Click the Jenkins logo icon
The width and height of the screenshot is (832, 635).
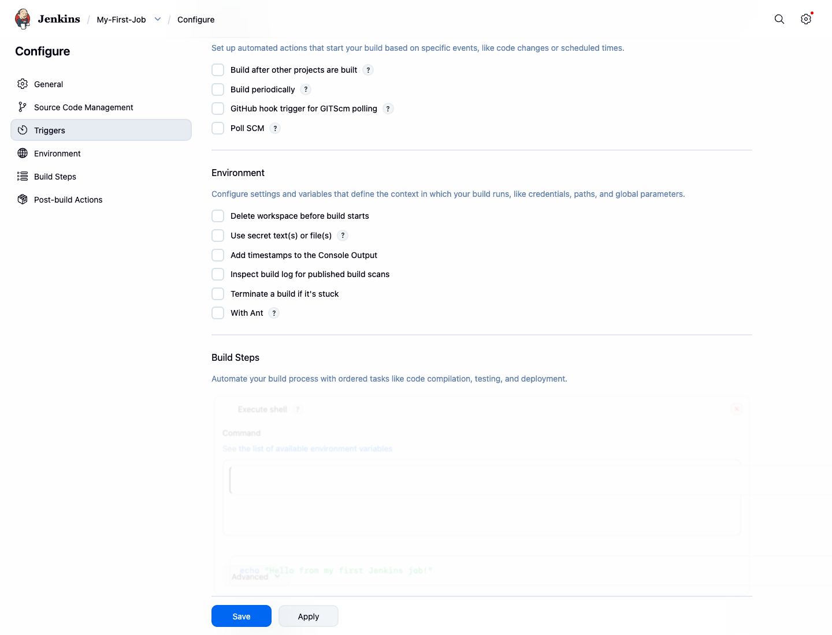[23, 19]
